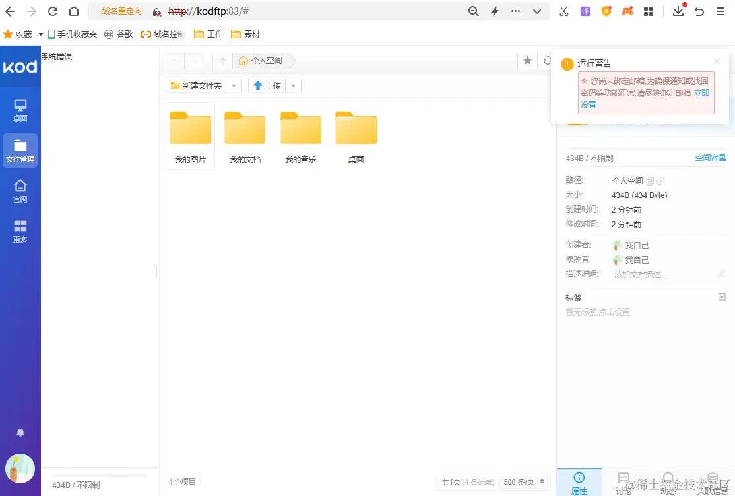Open the 手机收藏夹 bookmark
The image size is (735, 496).
pos(72,34)
